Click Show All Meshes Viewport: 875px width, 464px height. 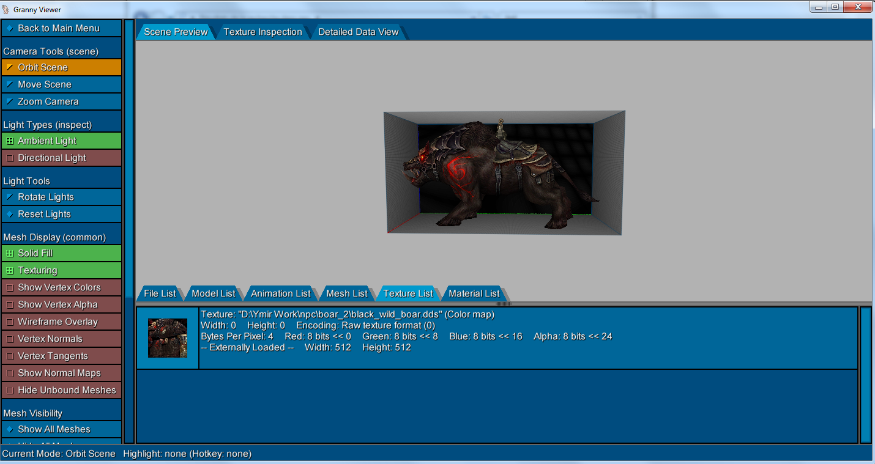(61, 429)
